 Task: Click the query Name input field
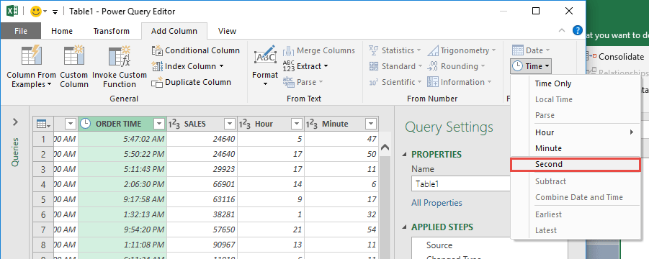click(x=461, y=184)
